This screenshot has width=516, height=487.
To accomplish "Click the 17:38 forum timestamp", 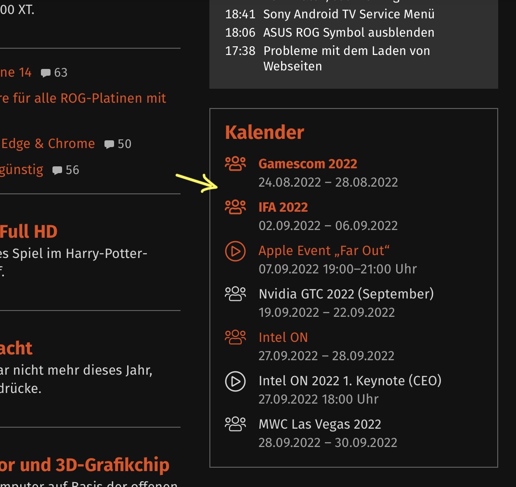I will [240, 51].
